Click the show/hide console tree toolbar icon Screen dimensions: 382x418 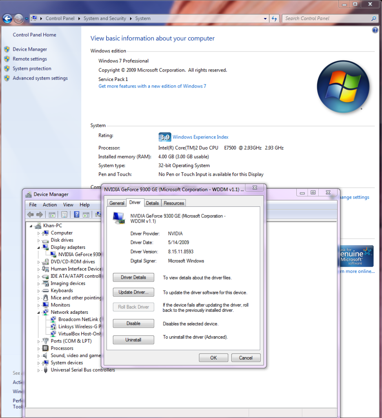coord(52,215)
